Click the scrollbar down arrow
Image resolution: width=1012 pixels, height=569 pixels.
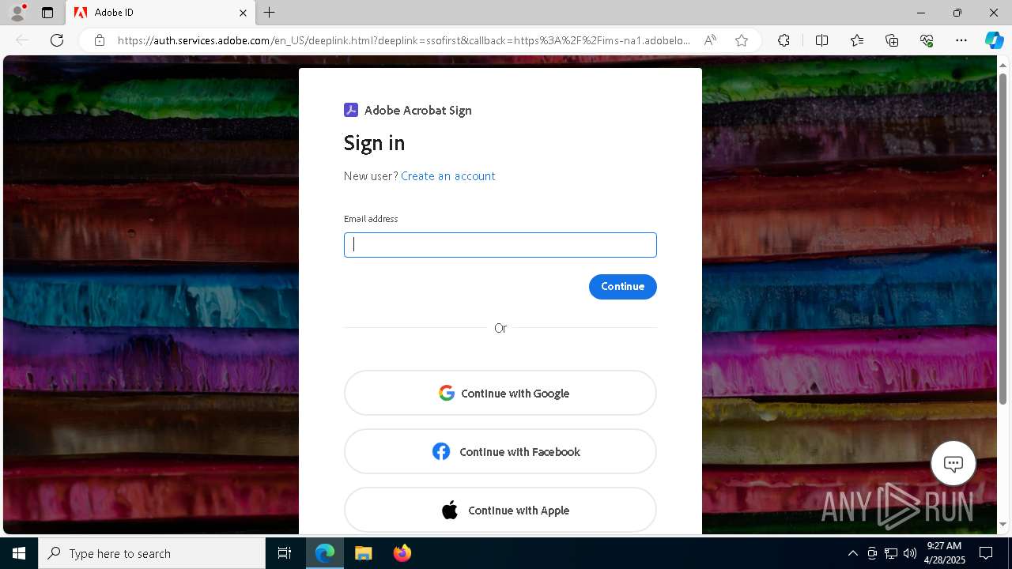(1003, 525)
